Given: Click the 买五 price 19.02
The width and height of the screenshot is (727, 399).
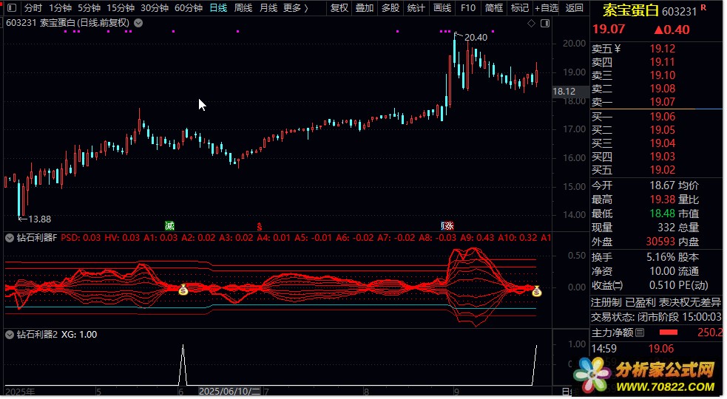Looking at the screenshot, I should pyautogui.click(x=662, y=170).
